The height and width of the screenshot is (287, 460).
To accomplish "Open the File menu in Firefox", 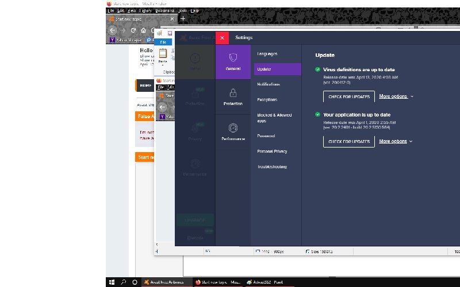I will click(110, 11).
